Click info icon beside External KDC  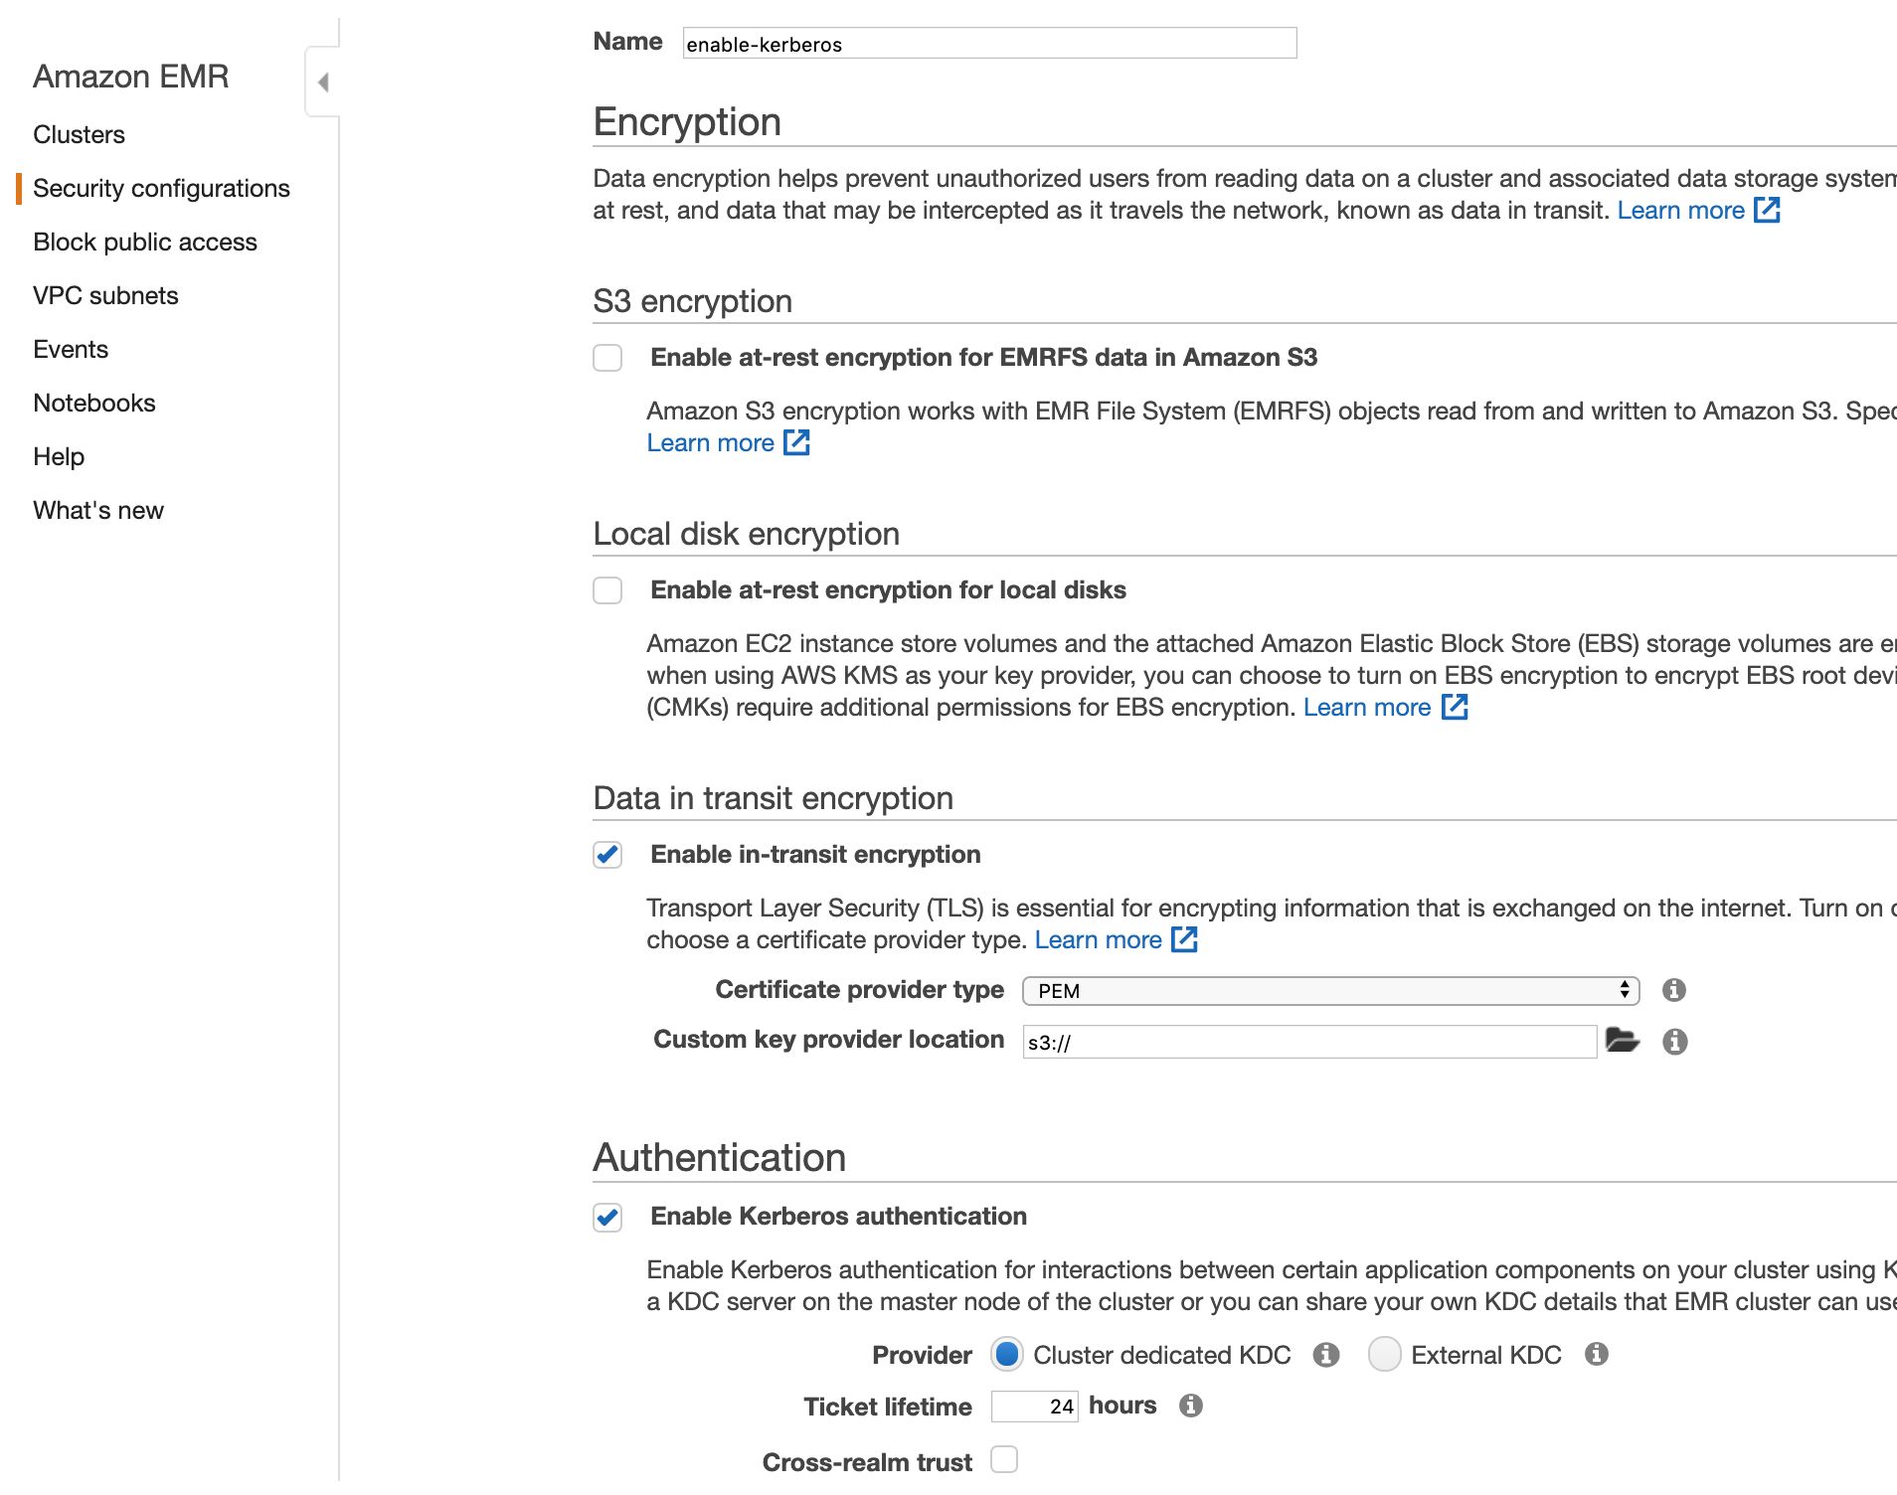[x=1597, y=1354]
